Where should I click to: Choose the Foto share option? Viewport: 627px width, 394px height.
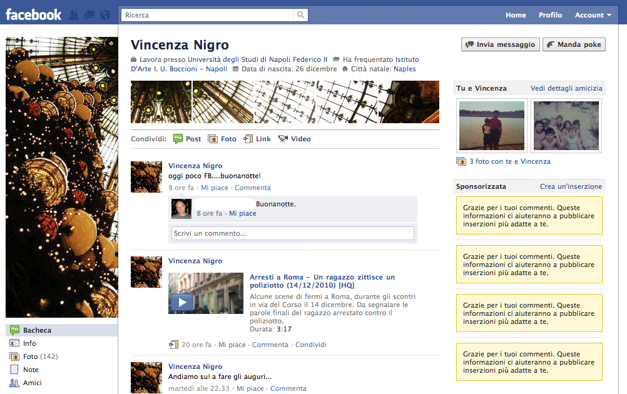[213, 139]
